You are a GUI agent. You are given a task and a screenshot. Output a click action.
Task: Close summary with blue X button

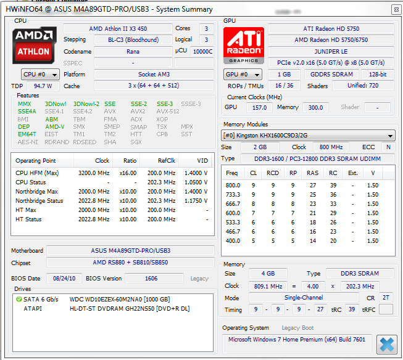(x=387, y=345)
